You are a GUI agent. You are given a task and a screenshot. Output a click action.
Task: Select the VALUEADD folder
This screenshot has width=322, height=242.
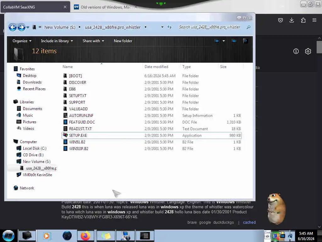[x=78, y=109]
